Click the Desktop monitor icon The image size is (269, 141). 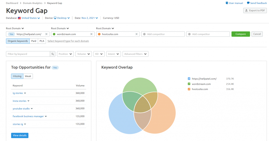click(x=55, y=18)
